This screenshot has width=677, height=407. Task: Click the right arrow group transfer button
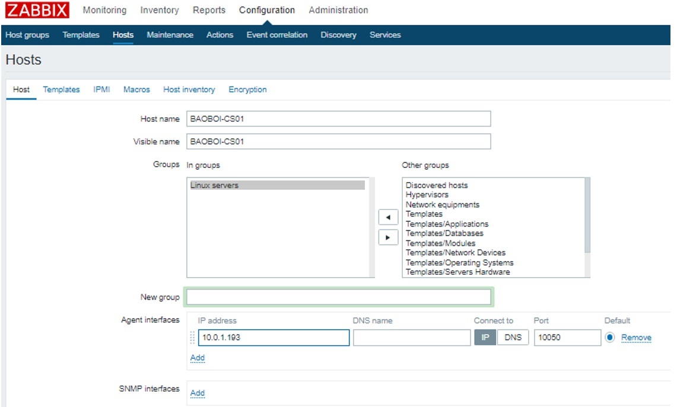click(x=388, y=237)
